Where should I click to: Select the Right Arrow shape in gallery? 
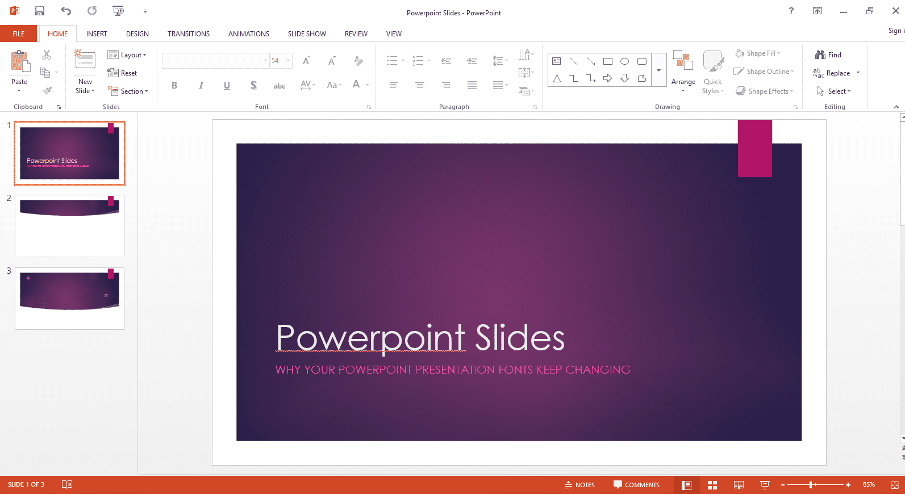[608, 78]
